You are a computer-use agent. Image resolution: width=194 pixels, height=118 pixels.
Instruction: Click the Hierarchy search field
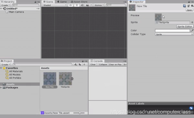pos(26,5)
